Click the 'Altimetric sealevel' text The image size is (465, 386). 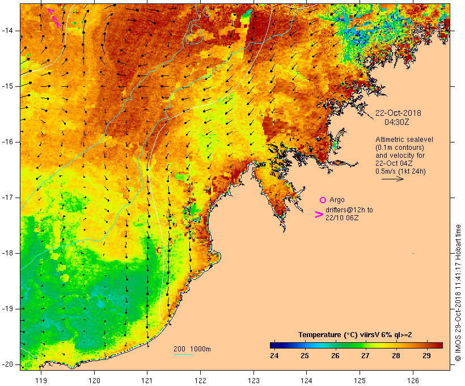404,139
